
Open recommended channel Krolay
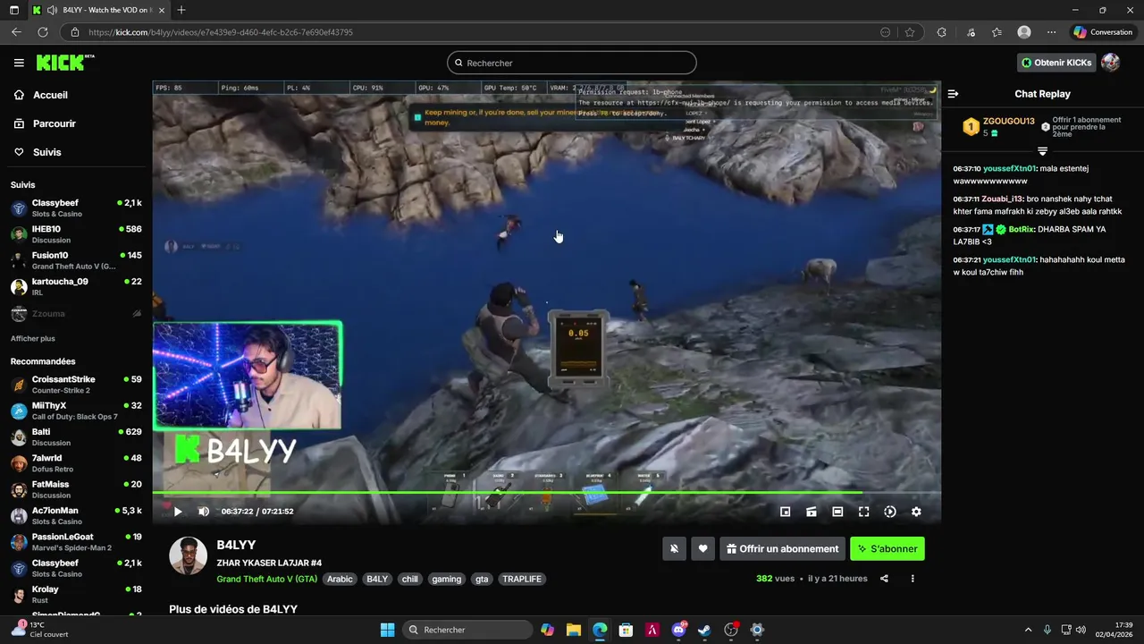pyautogui.click(x=76, y=595)
